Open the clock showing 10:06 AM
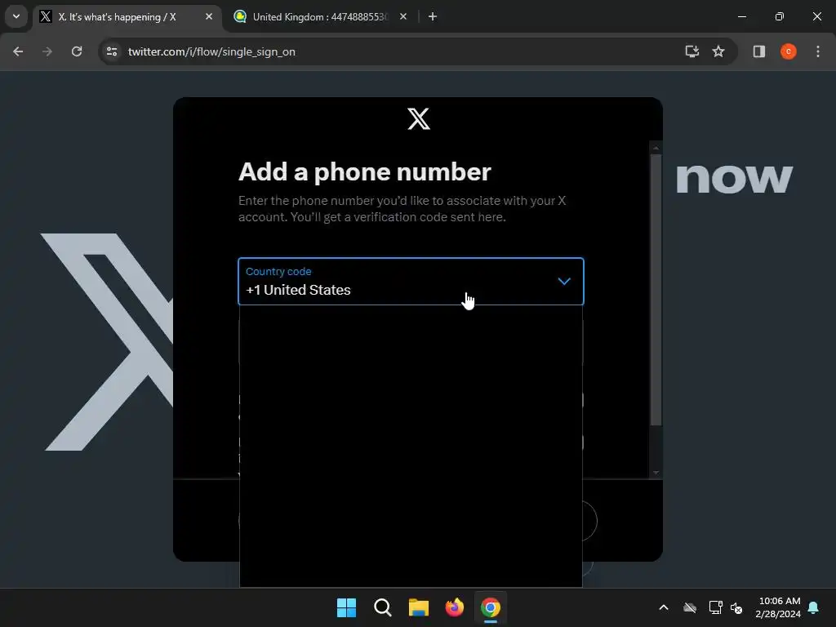This screenshot has height=627, width=836. coord(778,607)
